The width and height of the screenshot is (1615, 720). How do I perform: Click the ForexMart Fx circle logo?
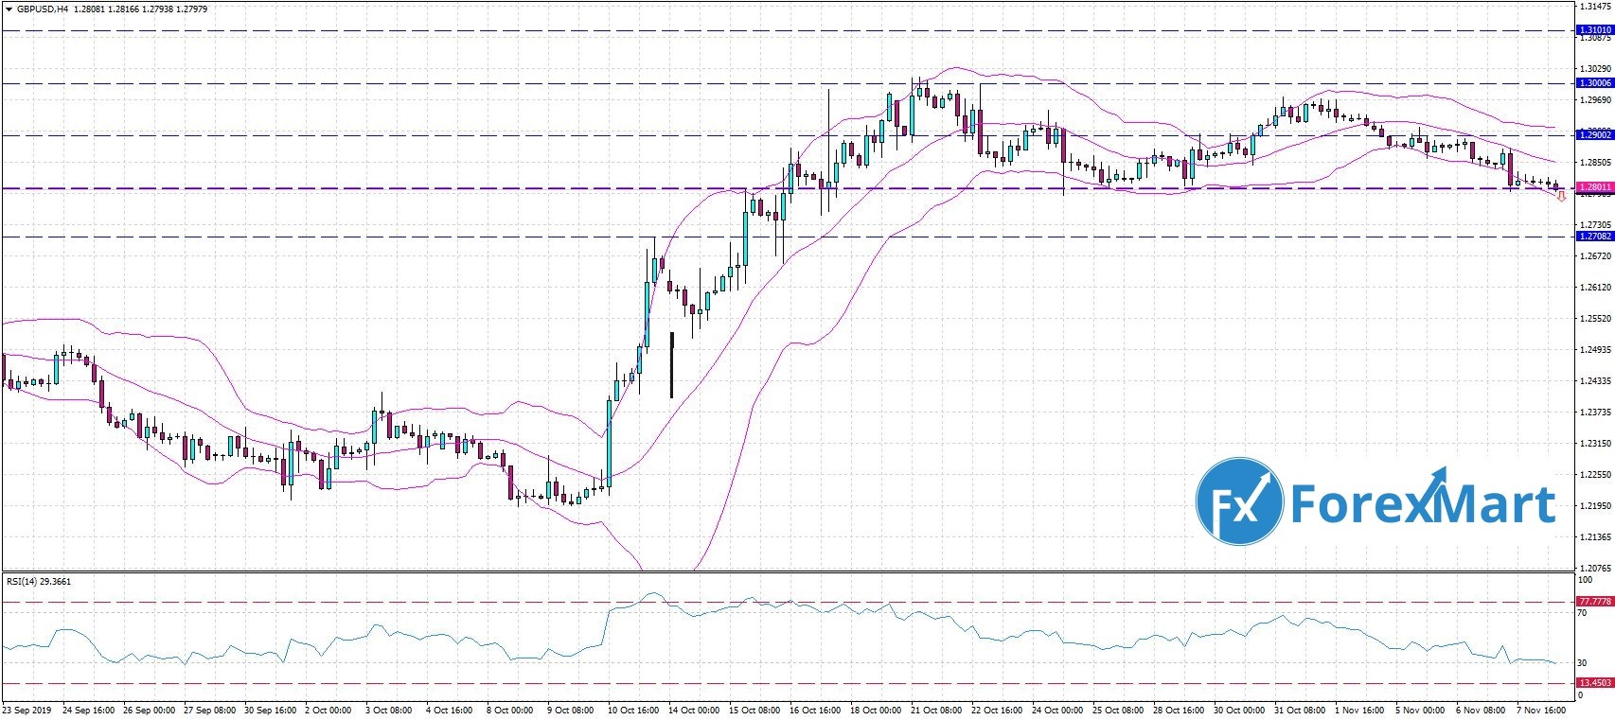[x=1239, y=502]
